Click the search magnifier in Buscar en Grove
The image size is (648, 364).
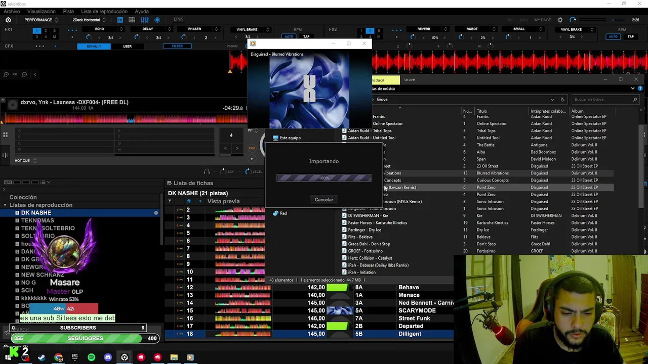point(635,100)
